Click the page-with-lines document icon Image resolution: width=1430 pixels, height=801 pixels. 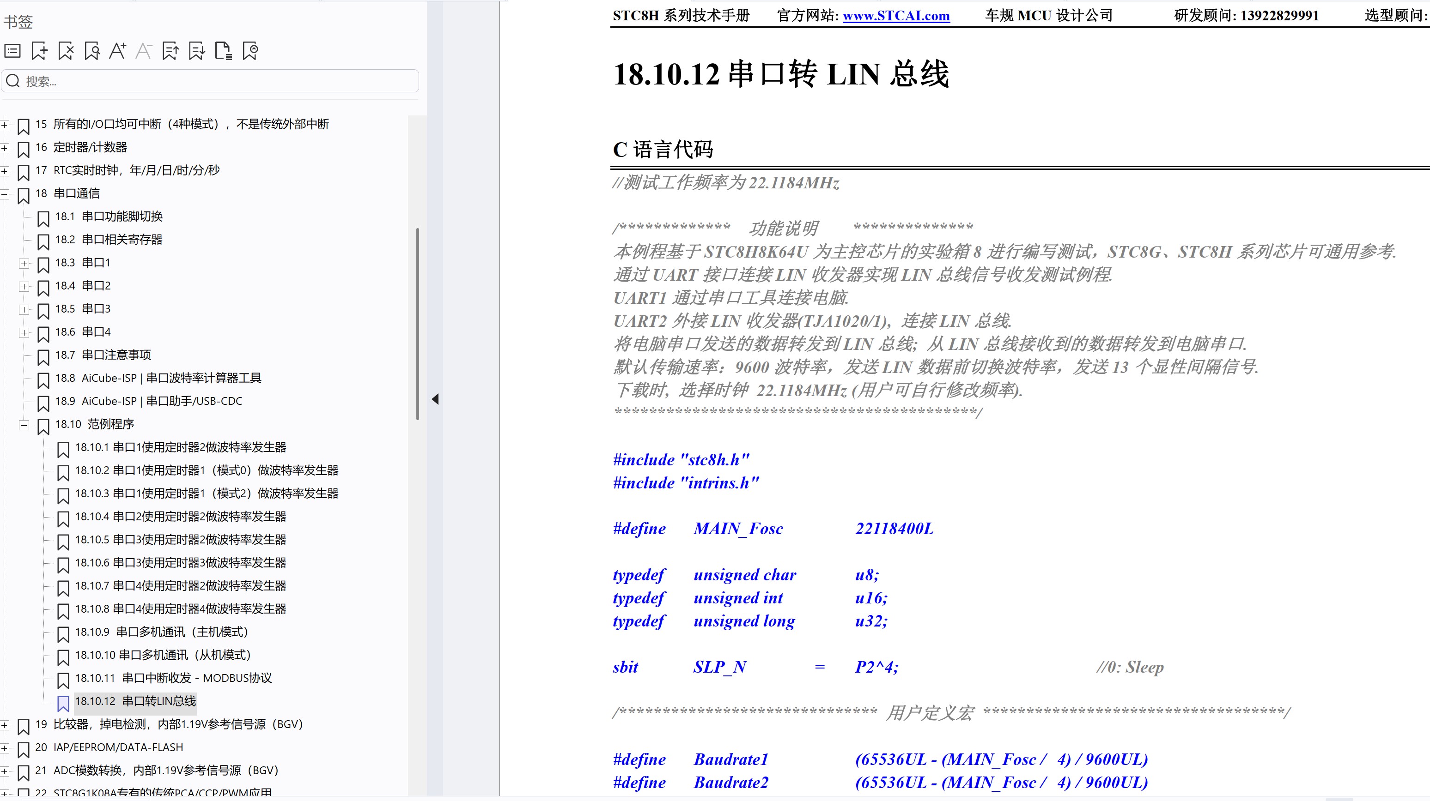pos(223,51)
